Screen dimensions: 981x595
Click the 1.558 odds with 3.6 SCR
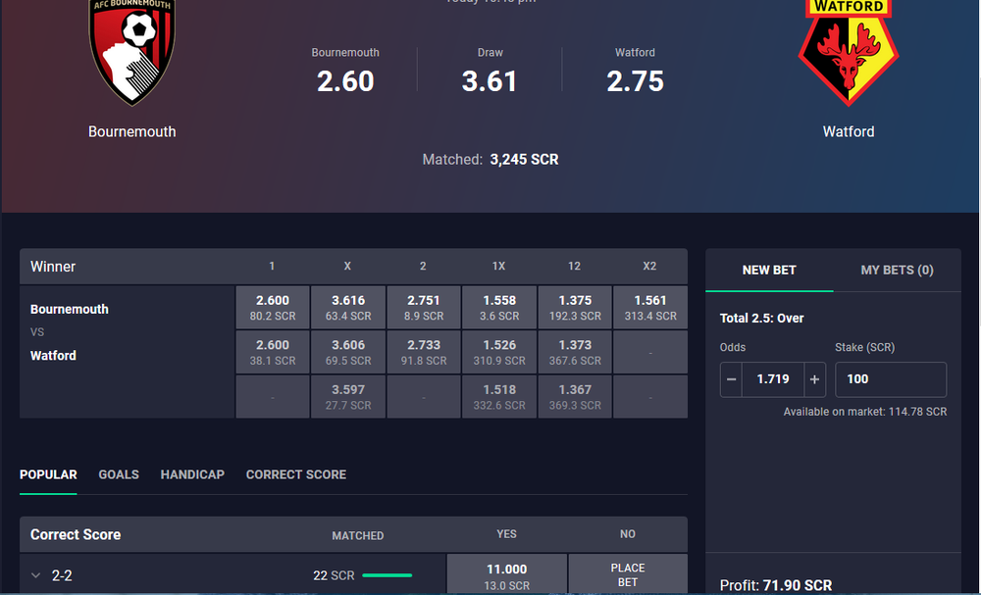tap(499, 308)
